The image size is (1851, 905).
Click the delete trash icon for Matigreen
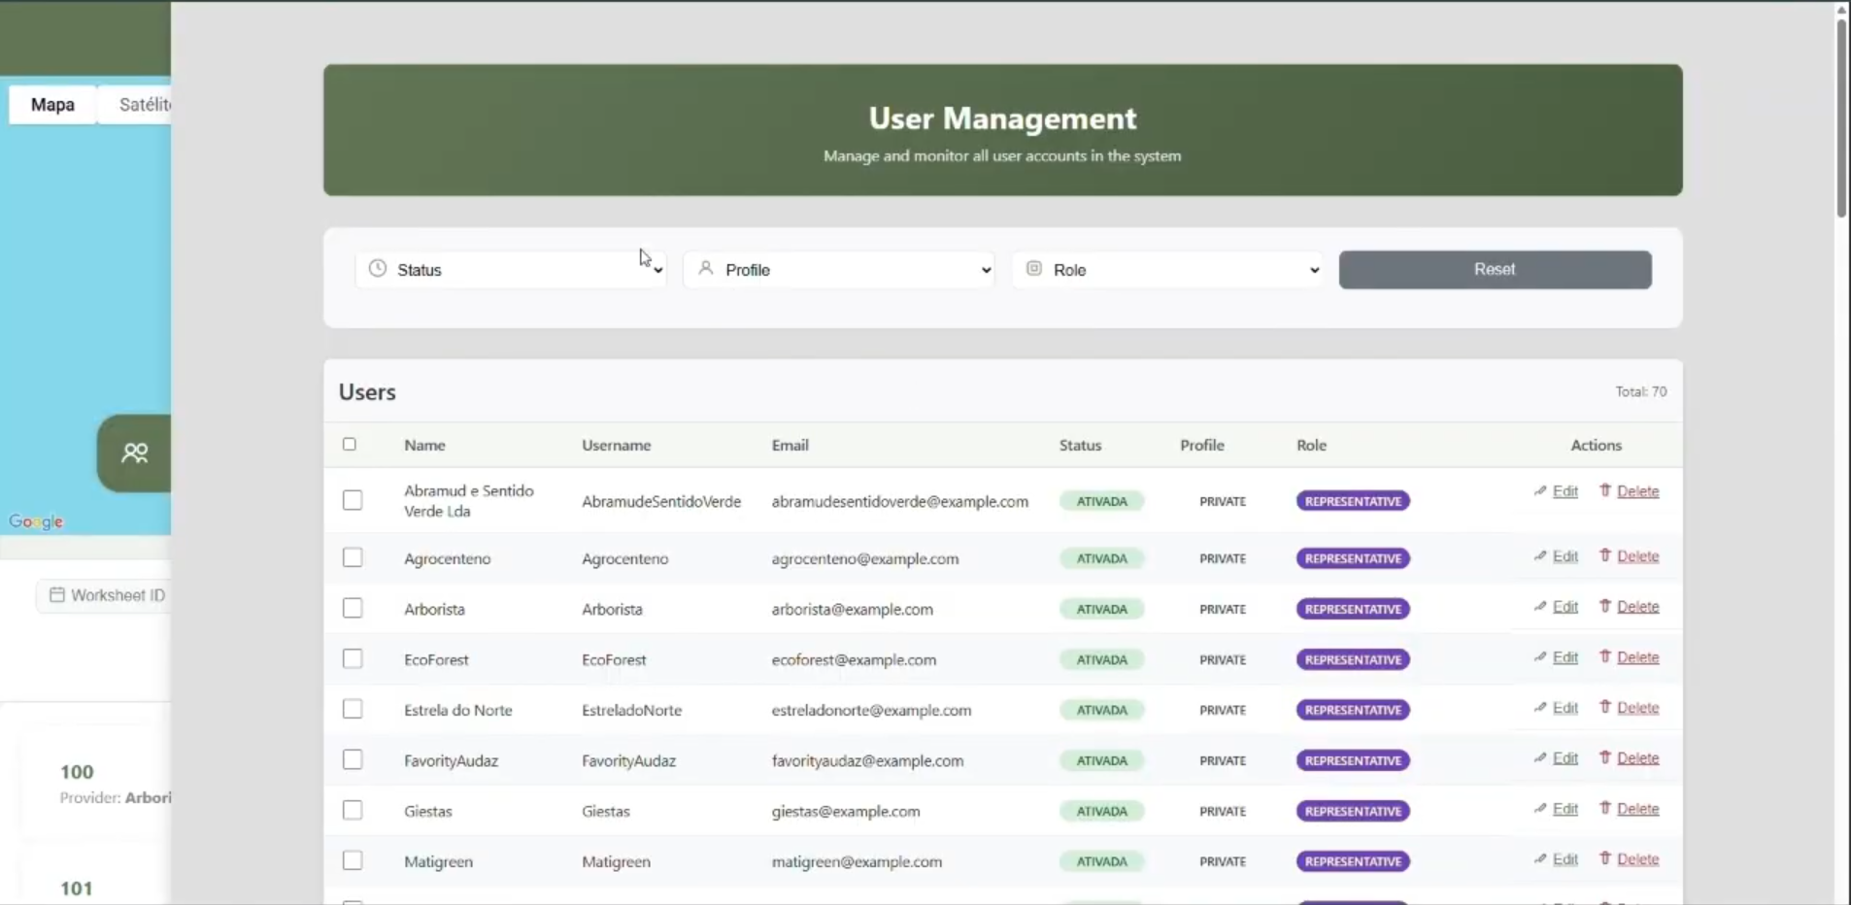tap(1605, 858)
